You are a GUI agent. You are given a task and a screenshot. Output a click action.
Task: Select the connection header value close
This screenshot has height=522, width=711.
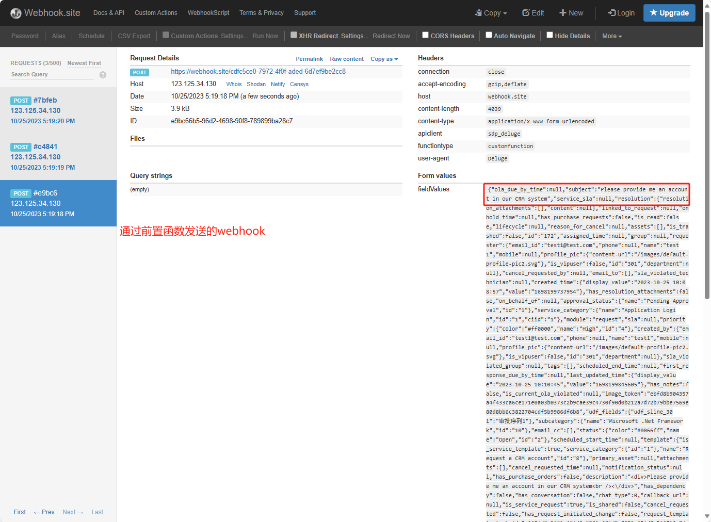496,72
